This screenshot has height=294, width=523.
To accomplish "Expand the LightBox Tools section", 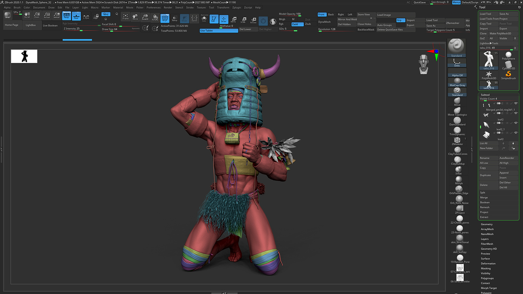I will click(x=489, y=43).
